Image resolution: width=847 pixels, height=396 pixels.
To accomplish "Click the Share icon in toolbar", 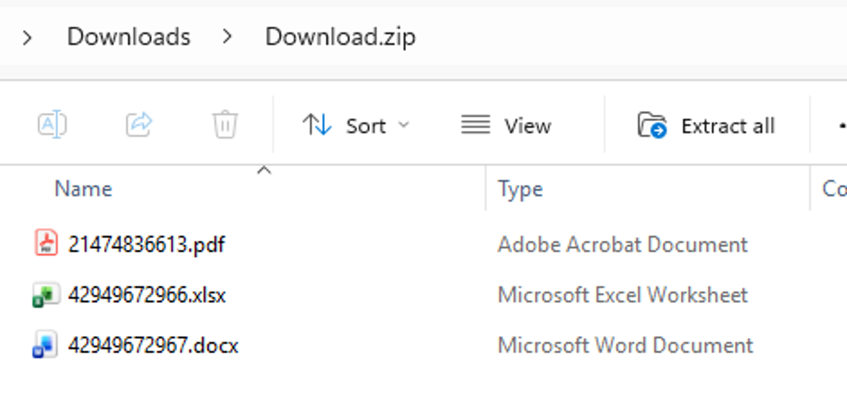I will click(139, 125).
